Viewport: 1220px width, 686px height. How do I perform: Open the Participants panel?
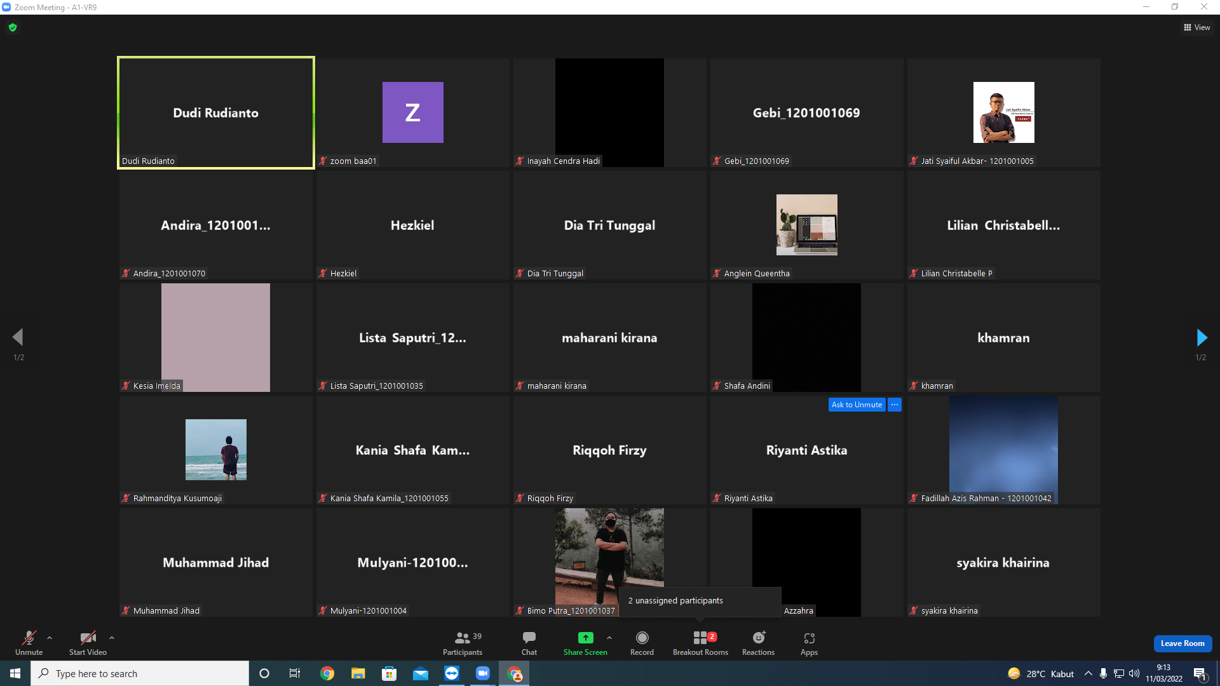463,643
